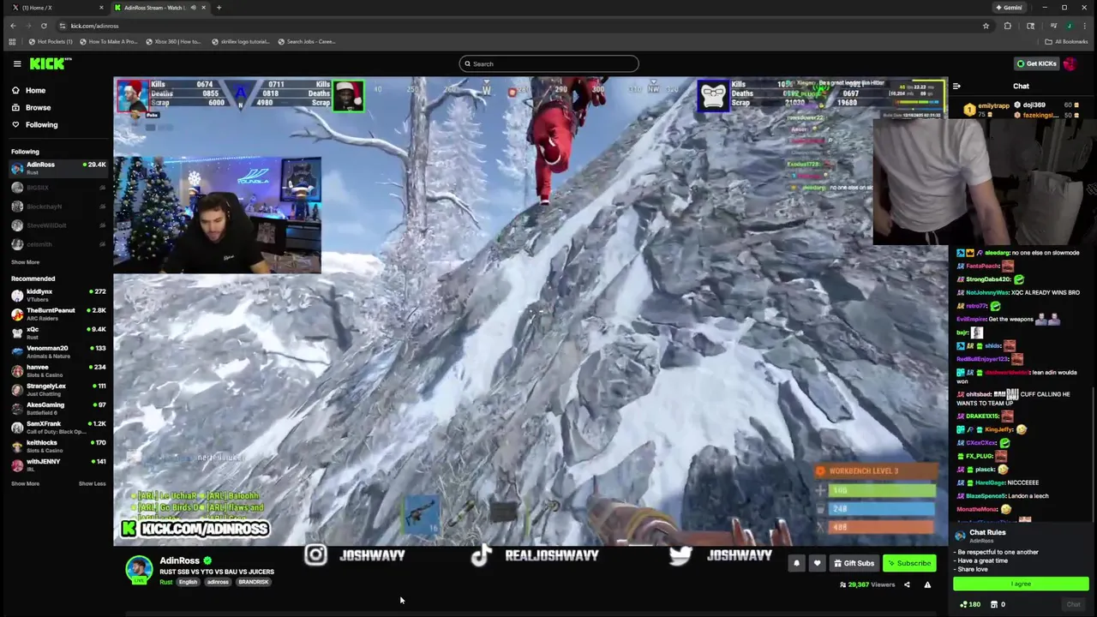The image size is (1097, 617).
Task: Bookmark this page with star icon
Action: click(986, 26)
